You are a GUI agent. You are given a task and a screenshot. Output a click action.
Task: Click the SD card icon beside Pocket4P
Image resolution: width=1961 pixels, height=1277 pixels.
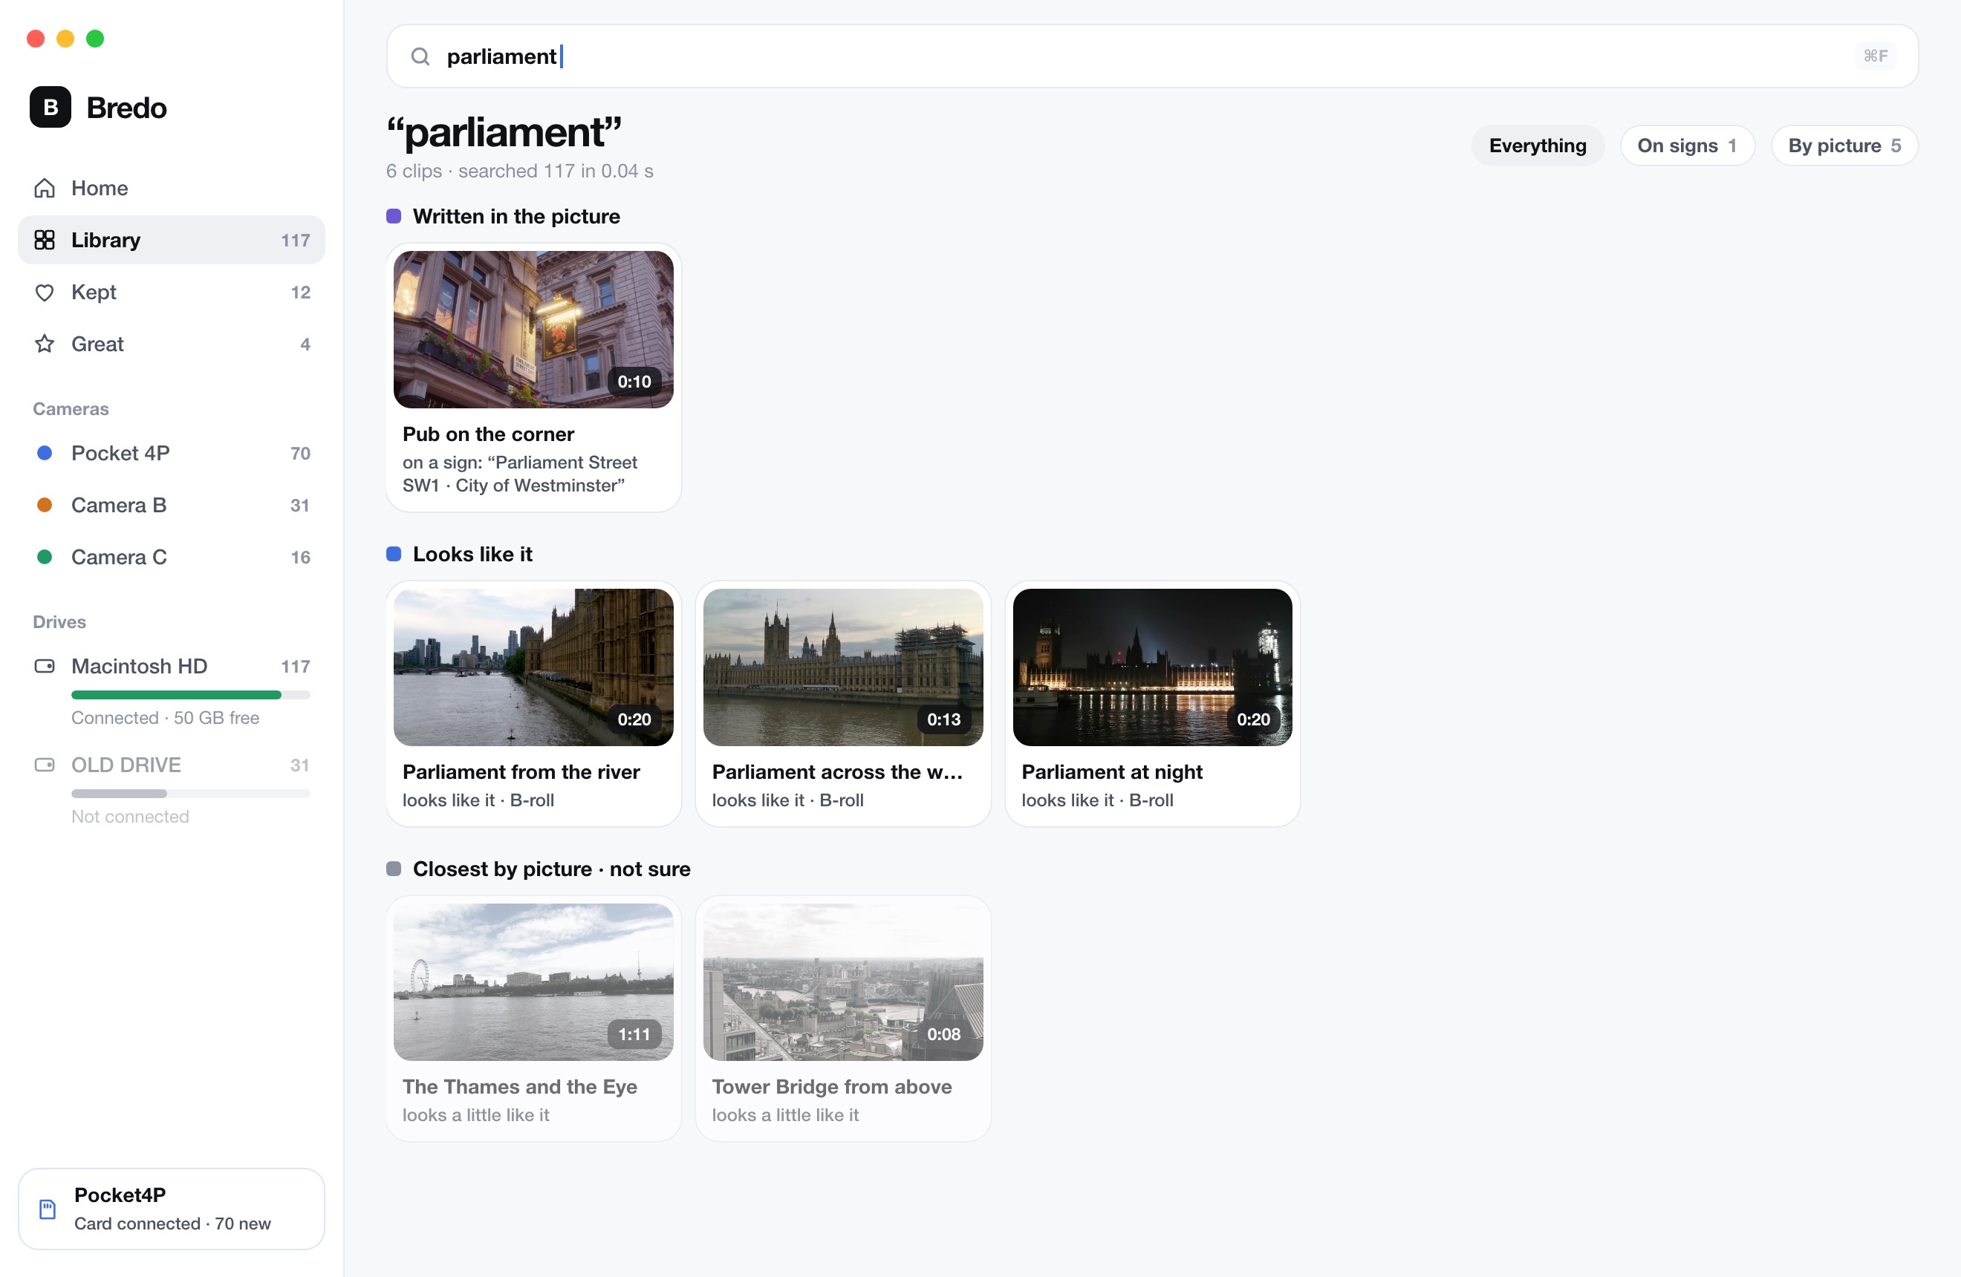click(48, 1209)
